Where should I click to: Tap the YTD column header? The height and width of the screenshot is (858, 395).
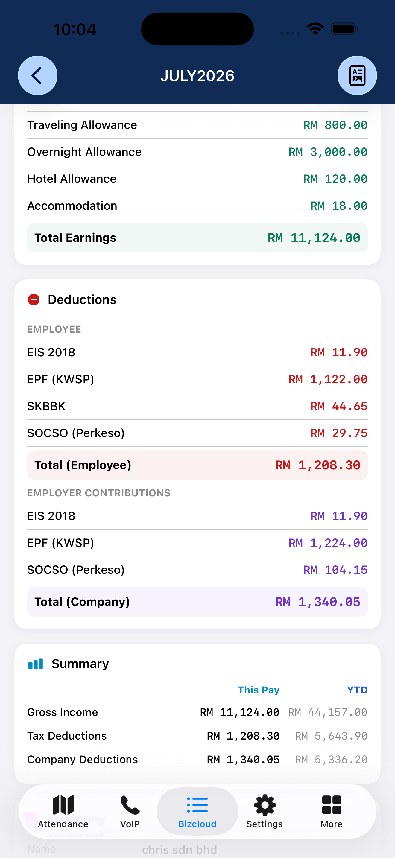[x=357, y=690]
